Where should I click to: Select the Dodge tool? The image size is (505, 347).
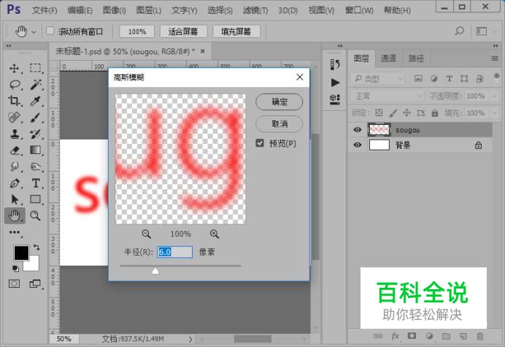(36, 167)
